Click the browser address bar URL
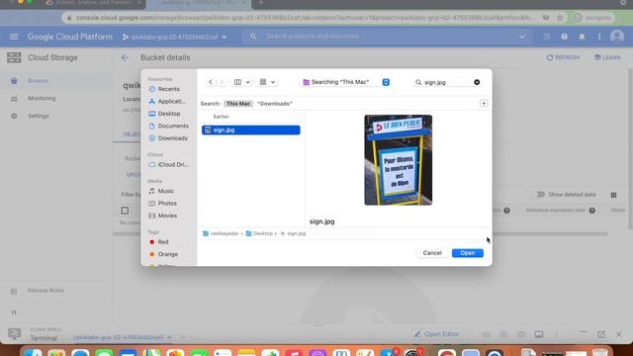Image resolution: width=633 pixels, height=356 pixels. [305, 18]
